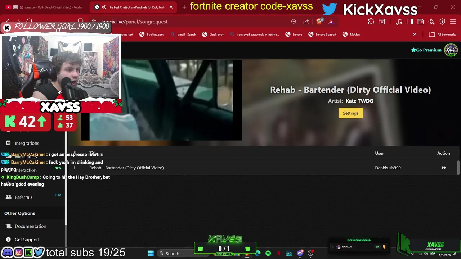461x259 pixels.
Task: Open Microsoft Edge from the taskbar
Action: coord(258,253)
